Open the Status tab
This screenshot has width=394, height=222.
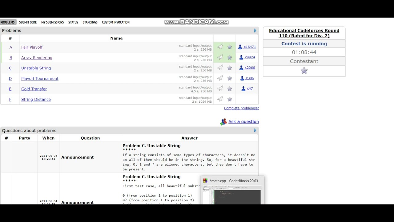(x=73, y=22)
